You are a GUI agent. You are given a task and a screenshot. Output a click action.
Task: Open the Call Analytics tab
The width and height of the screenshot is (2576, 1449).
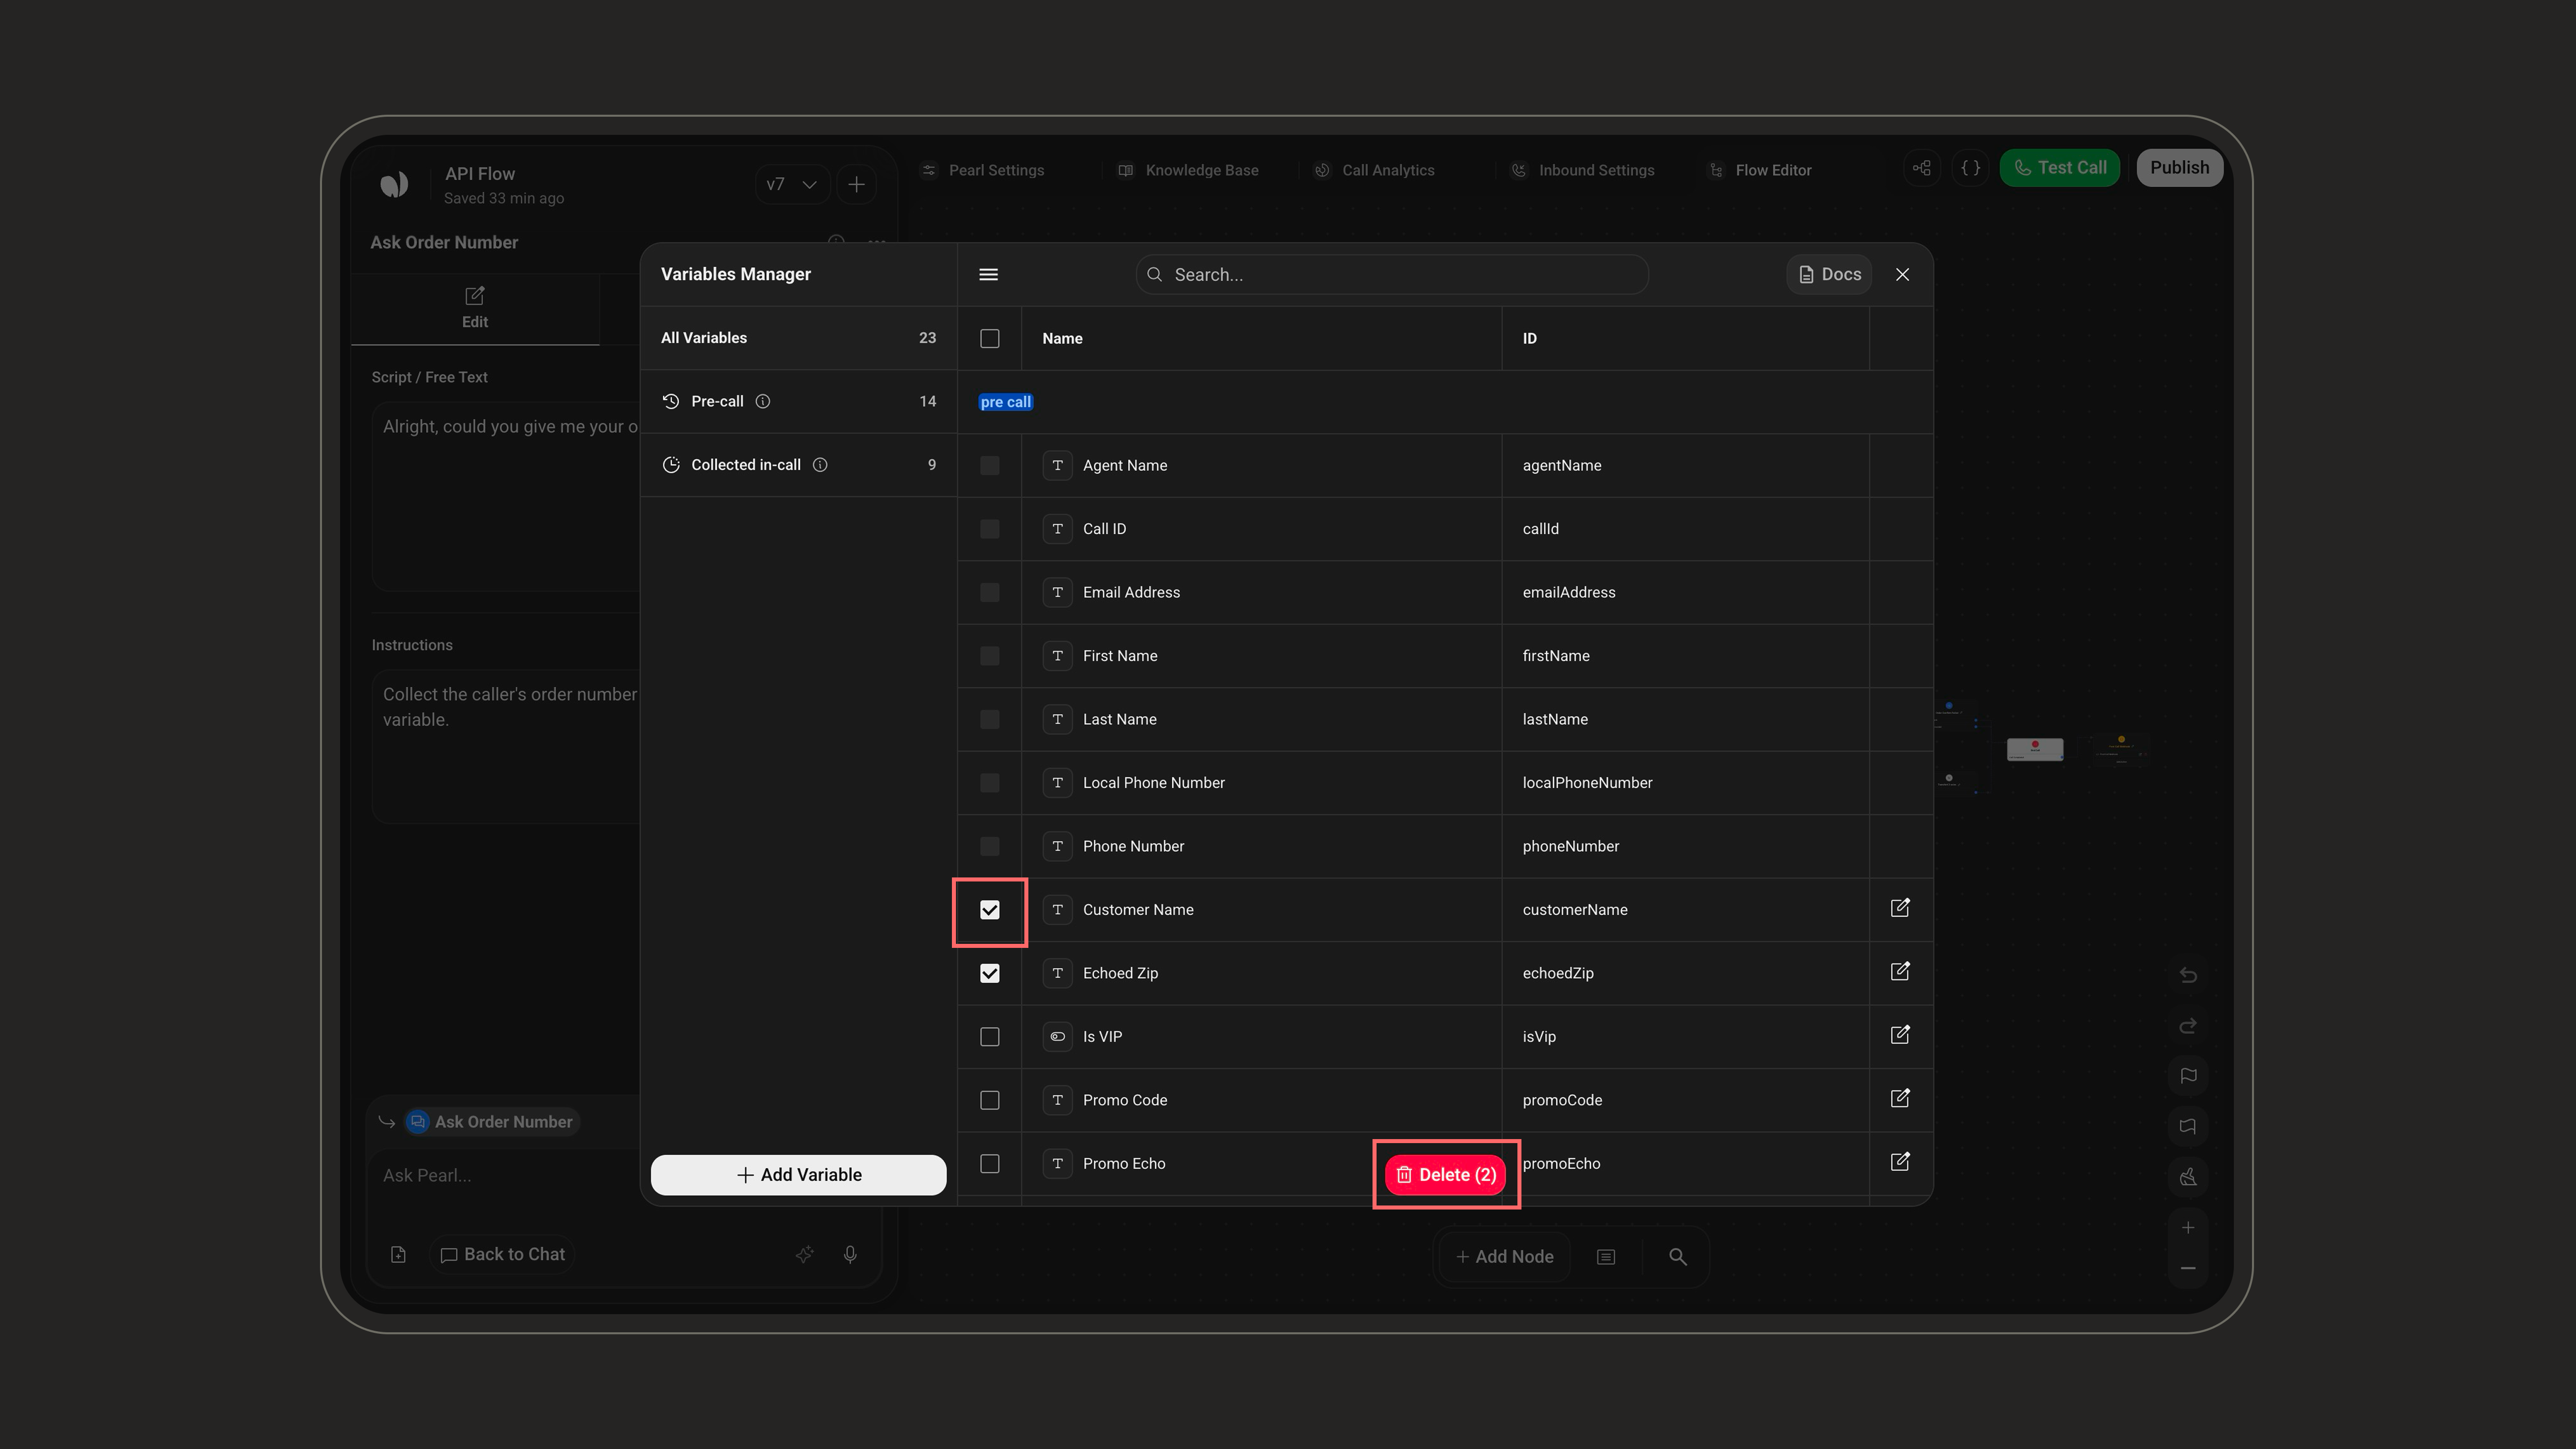click(x=1375, y=171)
